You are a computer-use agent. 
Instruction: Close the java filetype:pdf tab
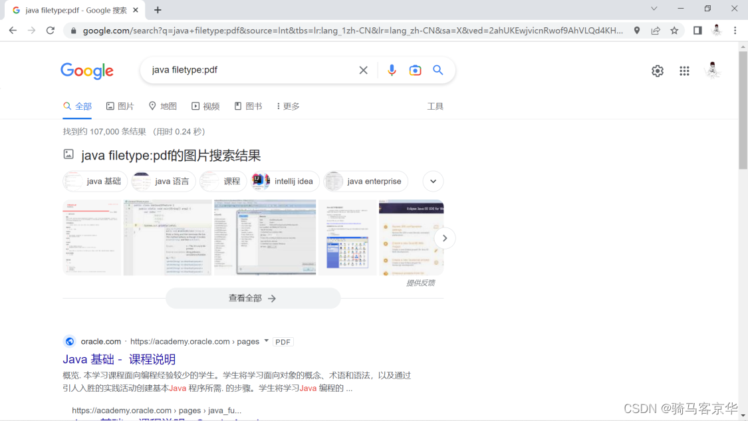click(x=136, y=10)
